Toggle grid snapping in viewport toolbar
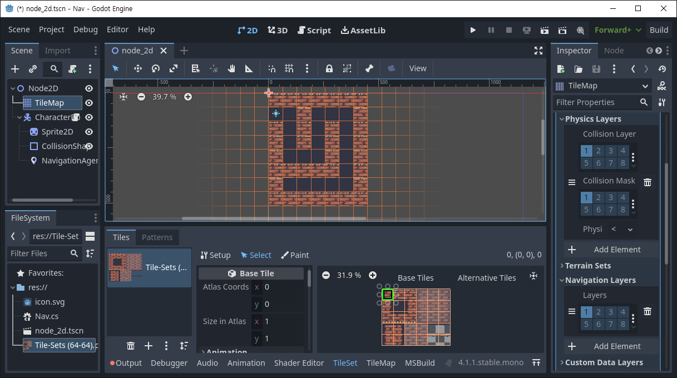 [289, 68]
